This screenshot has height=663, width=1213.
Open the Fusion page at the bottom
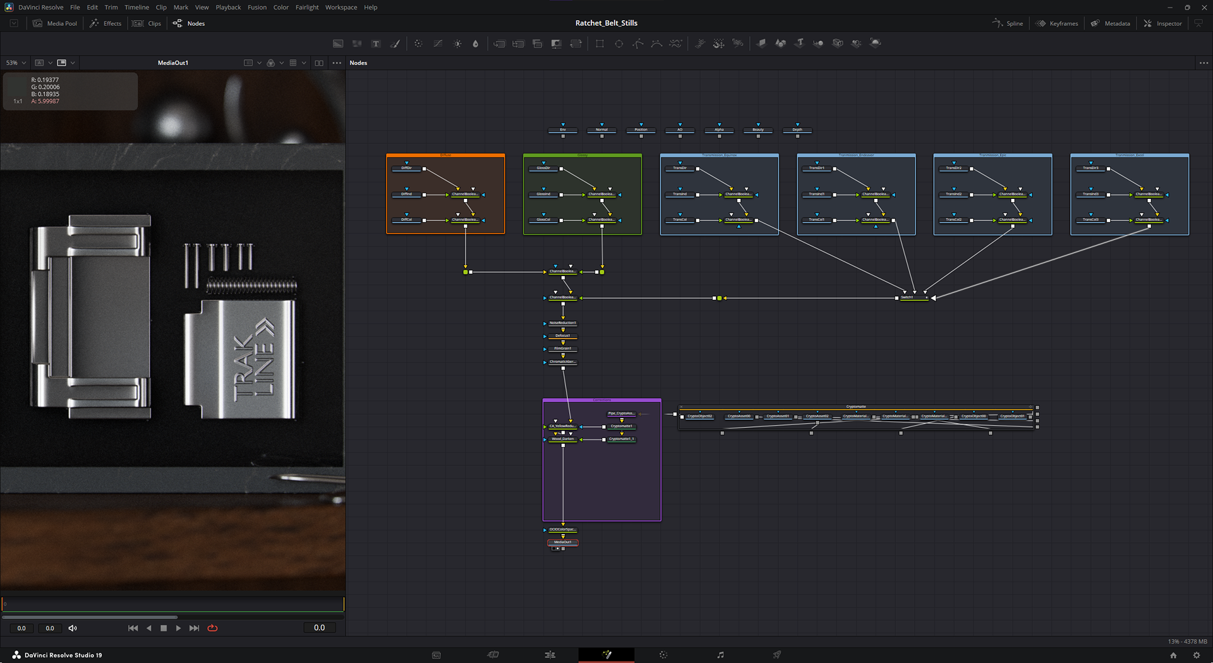pyautogui.click(x=606, y=655)
